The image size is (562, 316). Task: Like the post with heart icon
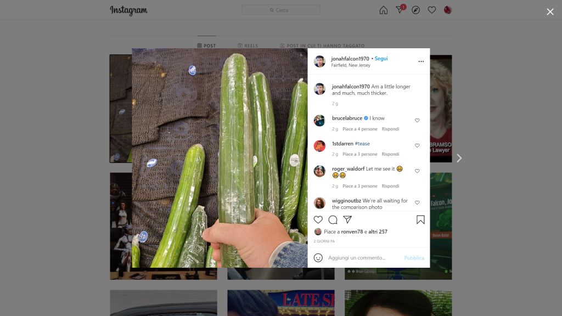click(x=318, y=219)
